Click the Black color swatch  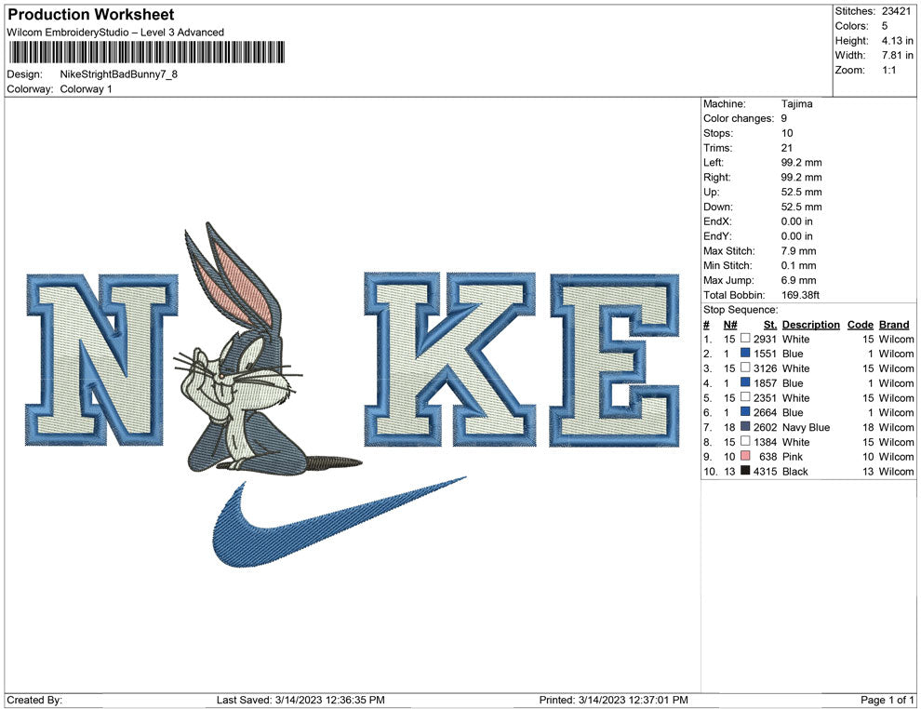coord(745,471)
